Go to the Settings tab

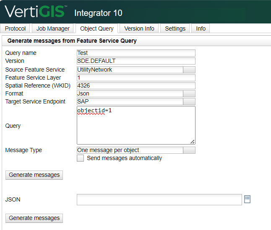[175, 28]
